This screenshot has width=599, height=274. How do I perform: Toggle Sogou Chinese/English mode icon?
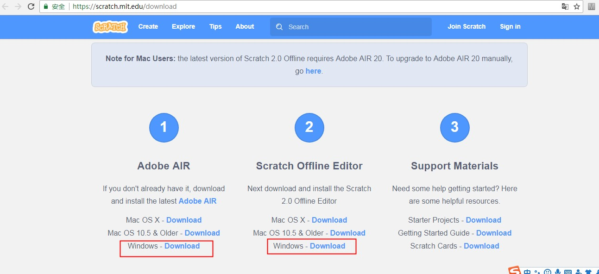tap(528, 271)
